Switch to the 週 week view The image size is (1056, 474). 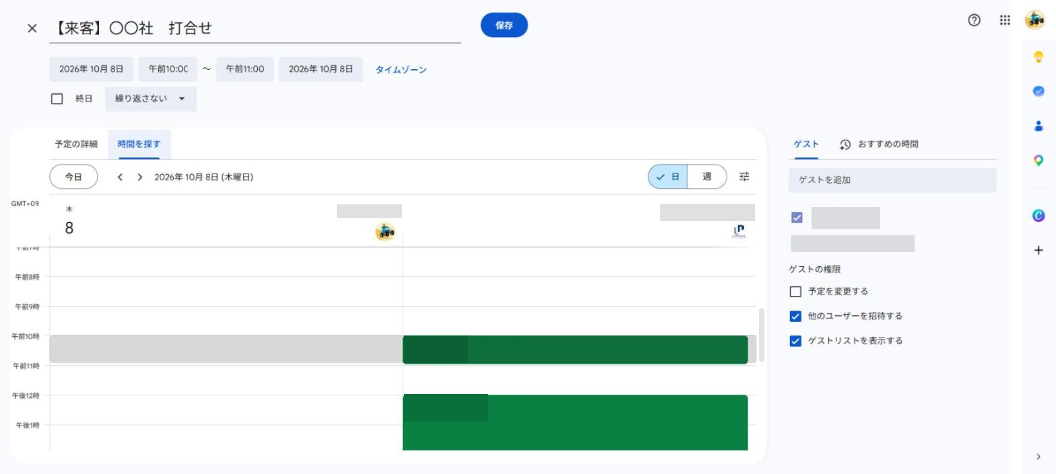(707, 177)
